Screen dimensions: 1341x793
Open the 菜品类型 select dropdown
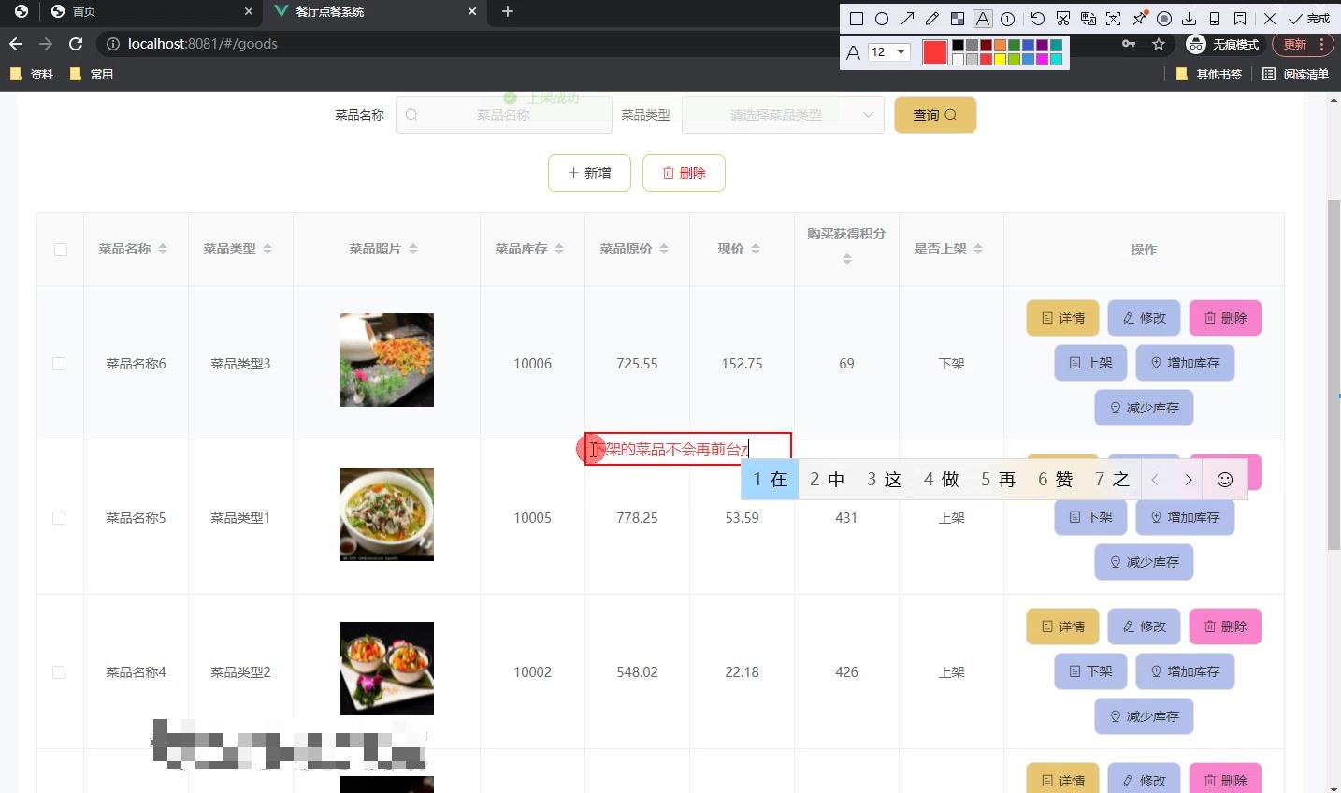[783, 115]
